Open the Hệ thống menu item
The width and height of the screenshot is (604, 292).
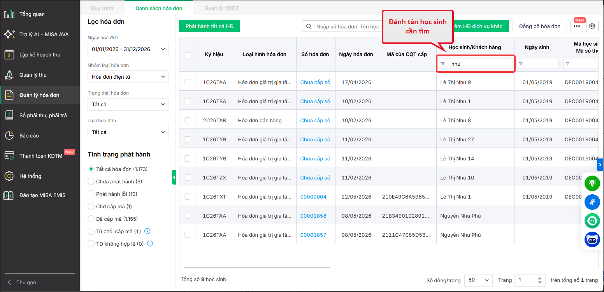[40, 176]
